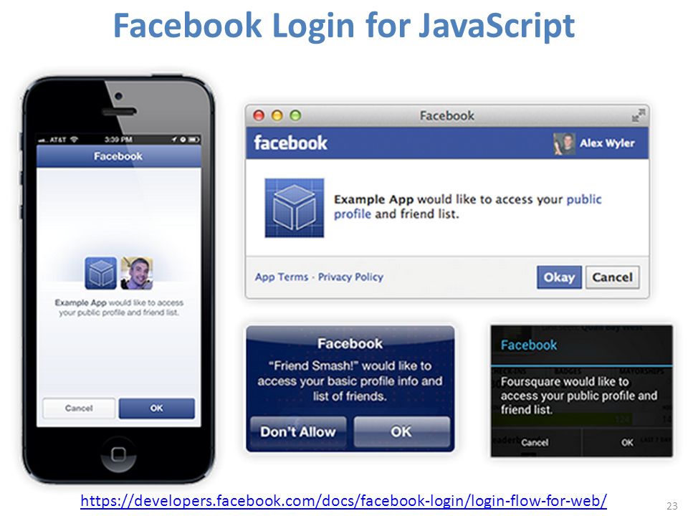Click the facebook logo in blue header

290,143
